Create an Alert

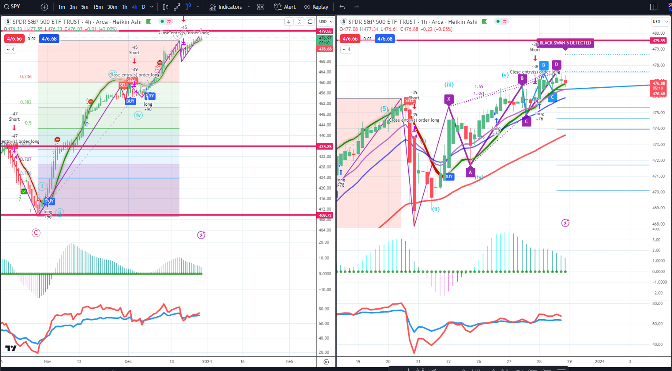coord(285,7)
